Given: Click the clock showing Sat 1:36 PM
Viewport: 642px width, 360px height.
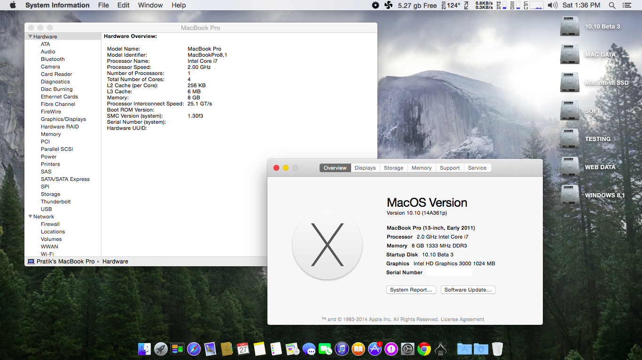Looking at the screenshot, I should (x=581, y=5).
